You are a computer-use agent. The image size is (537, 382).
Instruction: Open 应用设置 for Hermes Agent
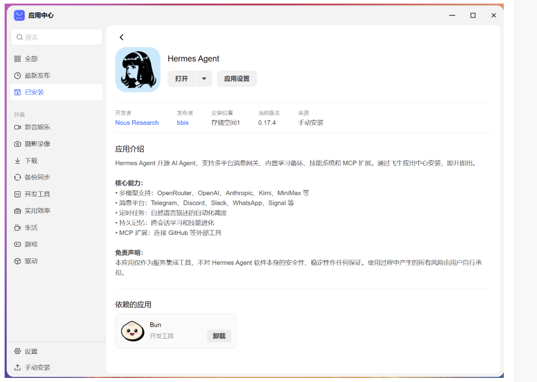[237, 79]
